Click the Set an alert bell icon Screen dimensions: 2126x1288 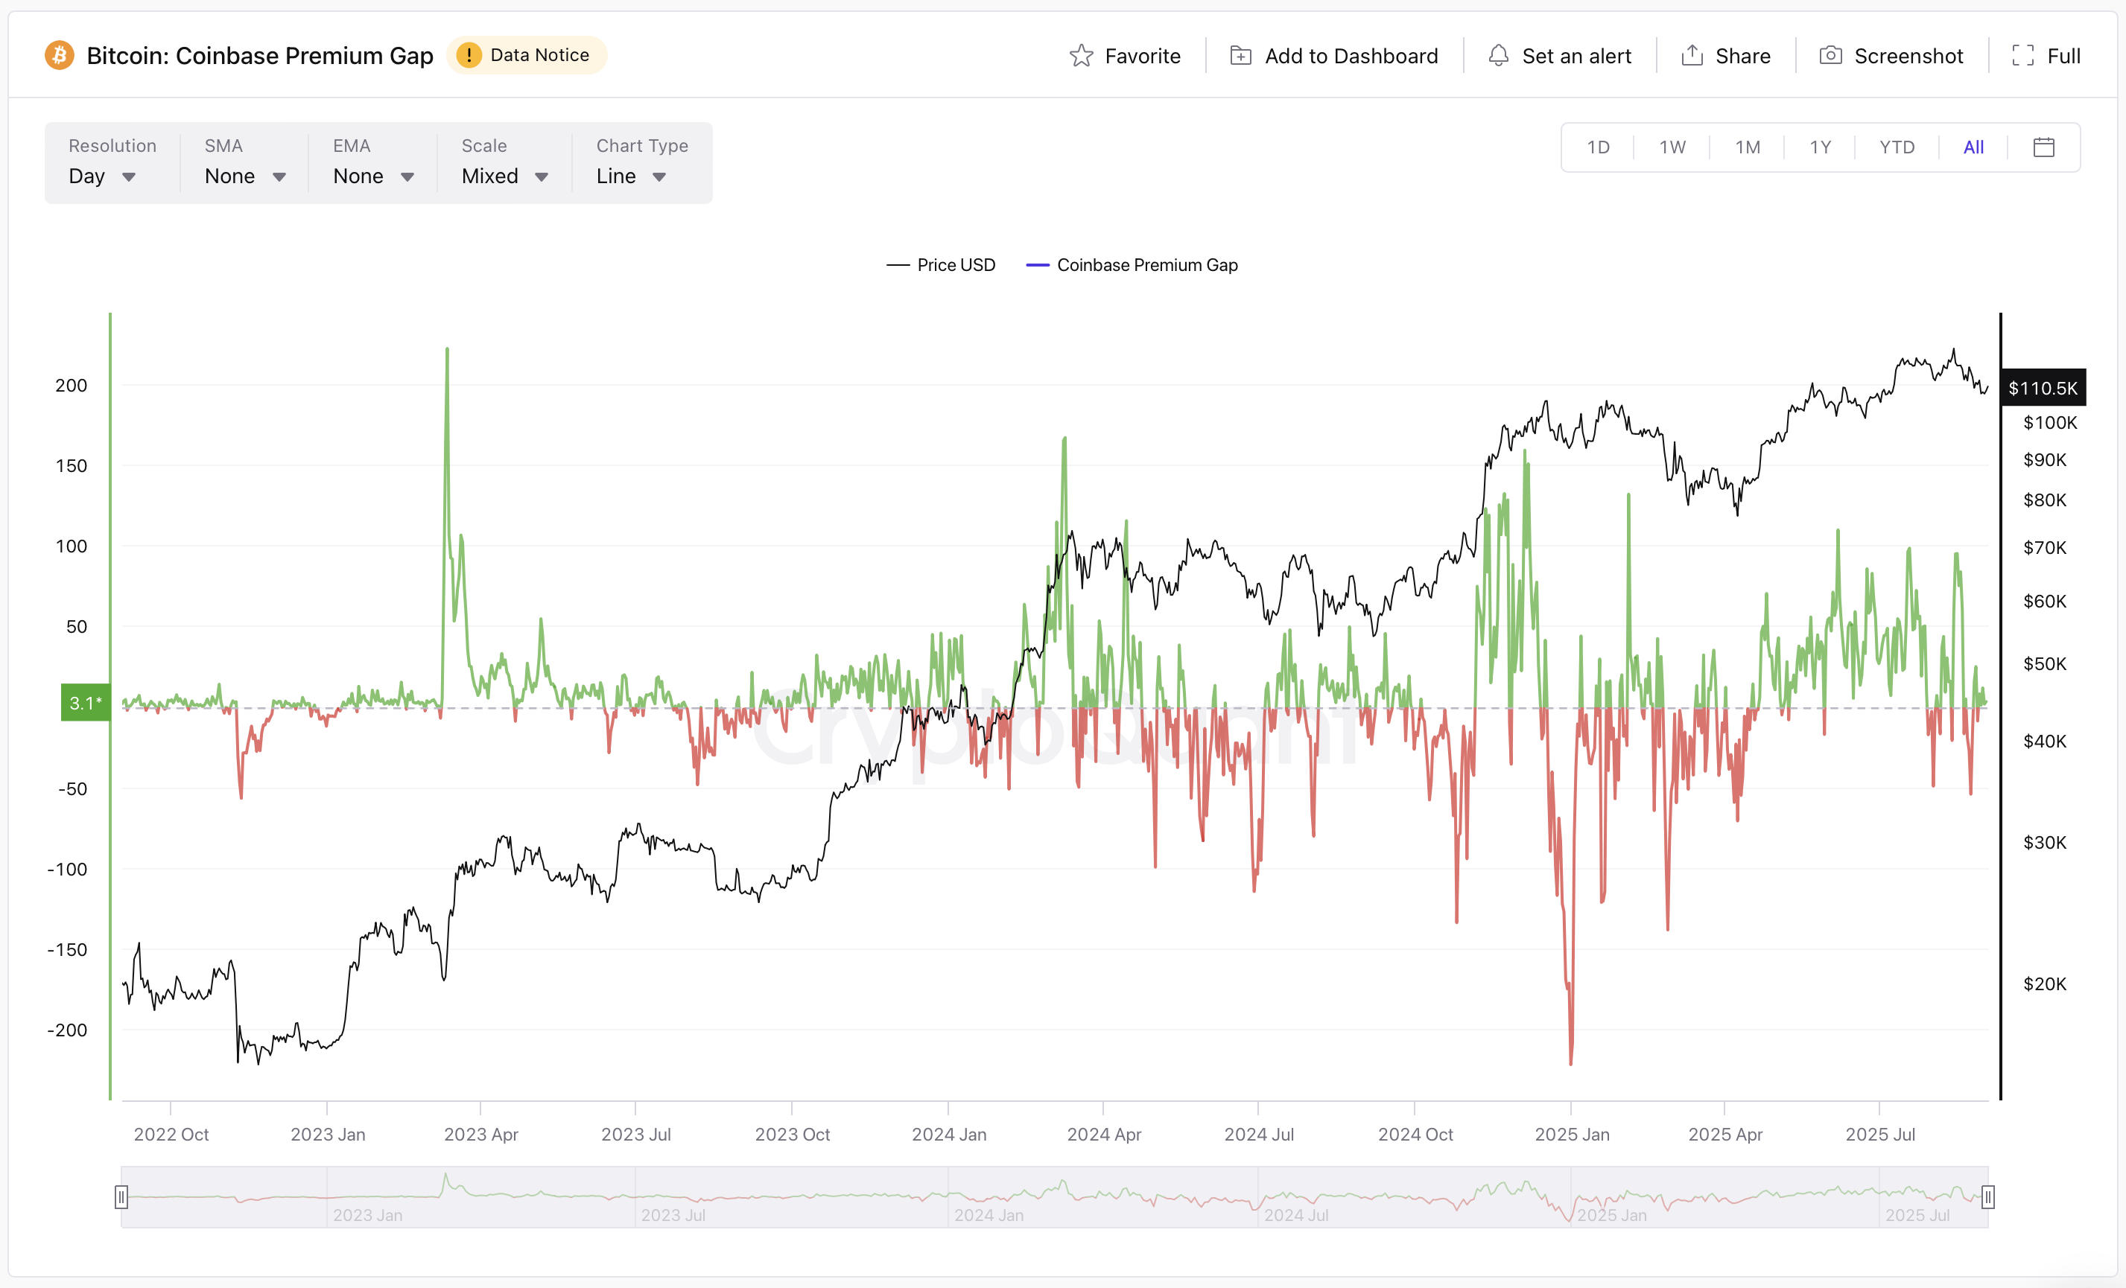[x=1498, y=56]
